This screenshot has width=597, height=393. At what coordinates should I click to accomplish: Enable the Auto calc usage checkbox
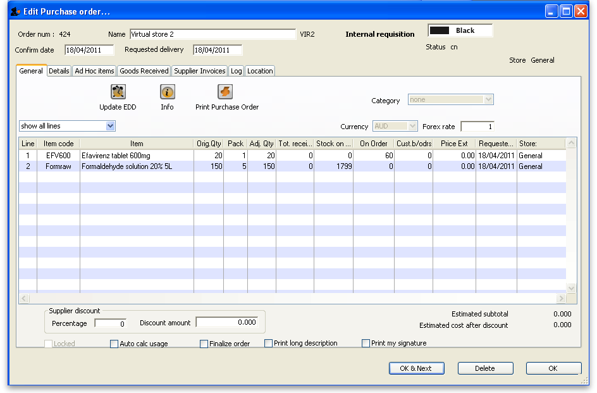pos(114,344)
